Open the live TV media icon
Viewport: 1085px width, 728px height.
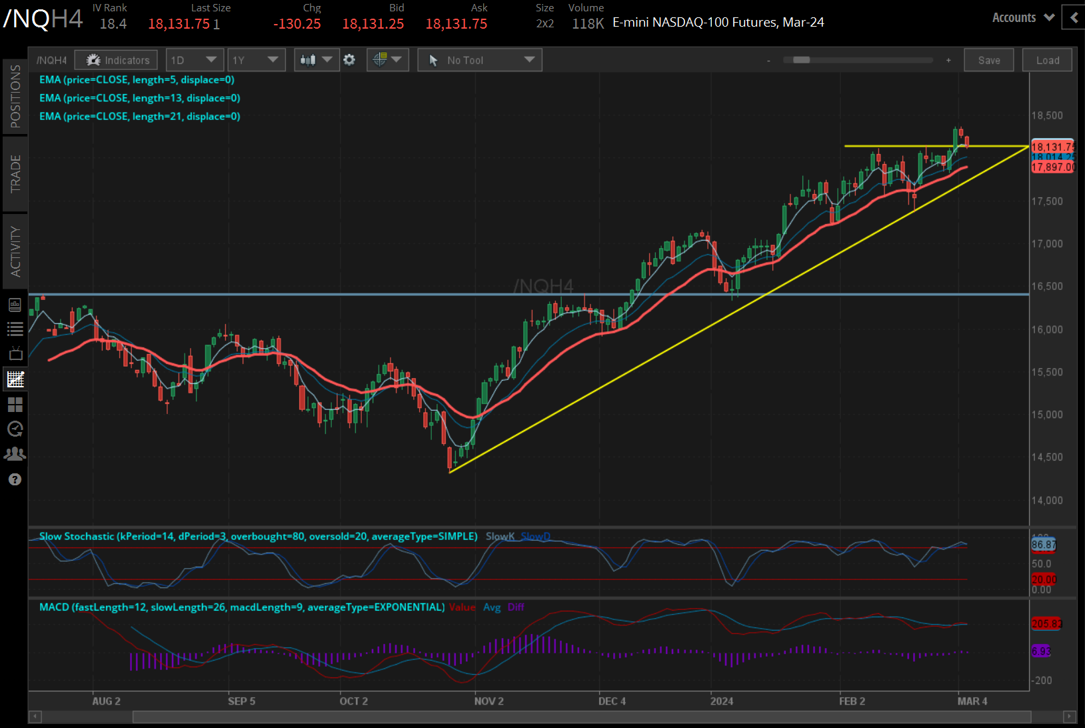click(15, 353)
